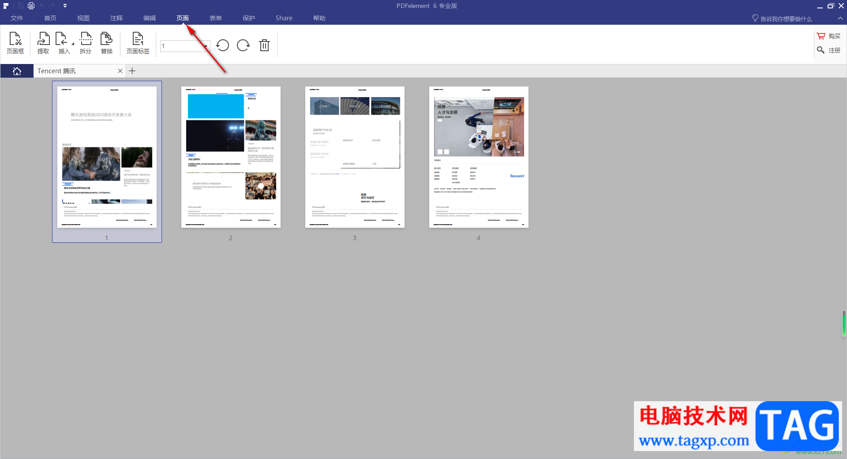This screenshot has height=459, width=847.
Task: Click the 页面标签 page label icon
Action: pyautogui.click(x=138, y=43)
